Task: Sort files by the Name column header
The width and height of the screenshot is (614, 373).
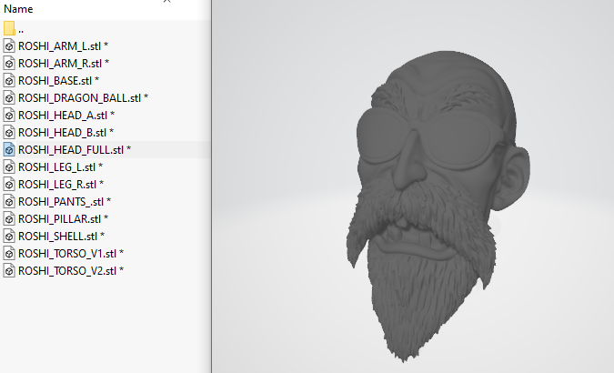Action: click(18, 9)
